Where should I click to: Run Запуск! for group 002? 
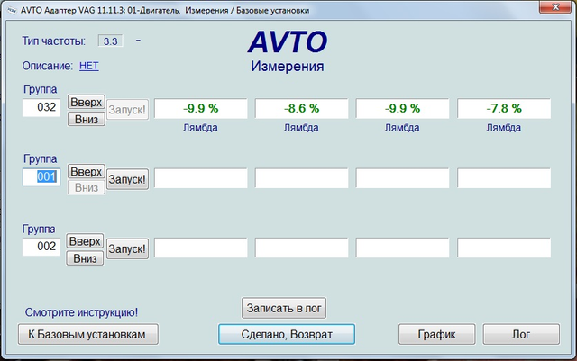[x=127, y=248]
